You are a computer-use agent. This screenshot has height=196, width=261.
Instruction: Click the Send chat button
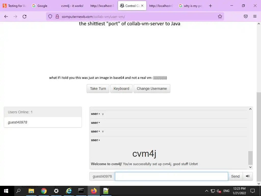click(235, 176)
